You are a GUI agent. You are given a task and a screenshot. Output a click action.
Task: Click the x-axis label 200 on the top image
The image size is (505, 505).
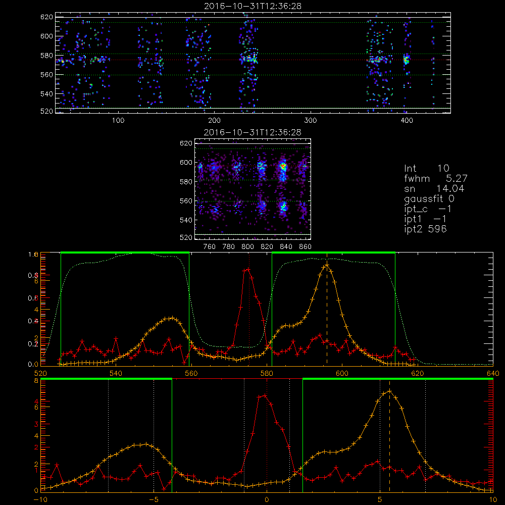coord(214,121)
